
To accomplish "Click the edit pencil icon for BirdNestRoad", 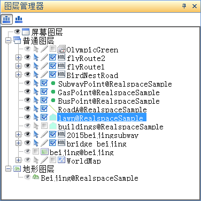I will coord(44,74).
